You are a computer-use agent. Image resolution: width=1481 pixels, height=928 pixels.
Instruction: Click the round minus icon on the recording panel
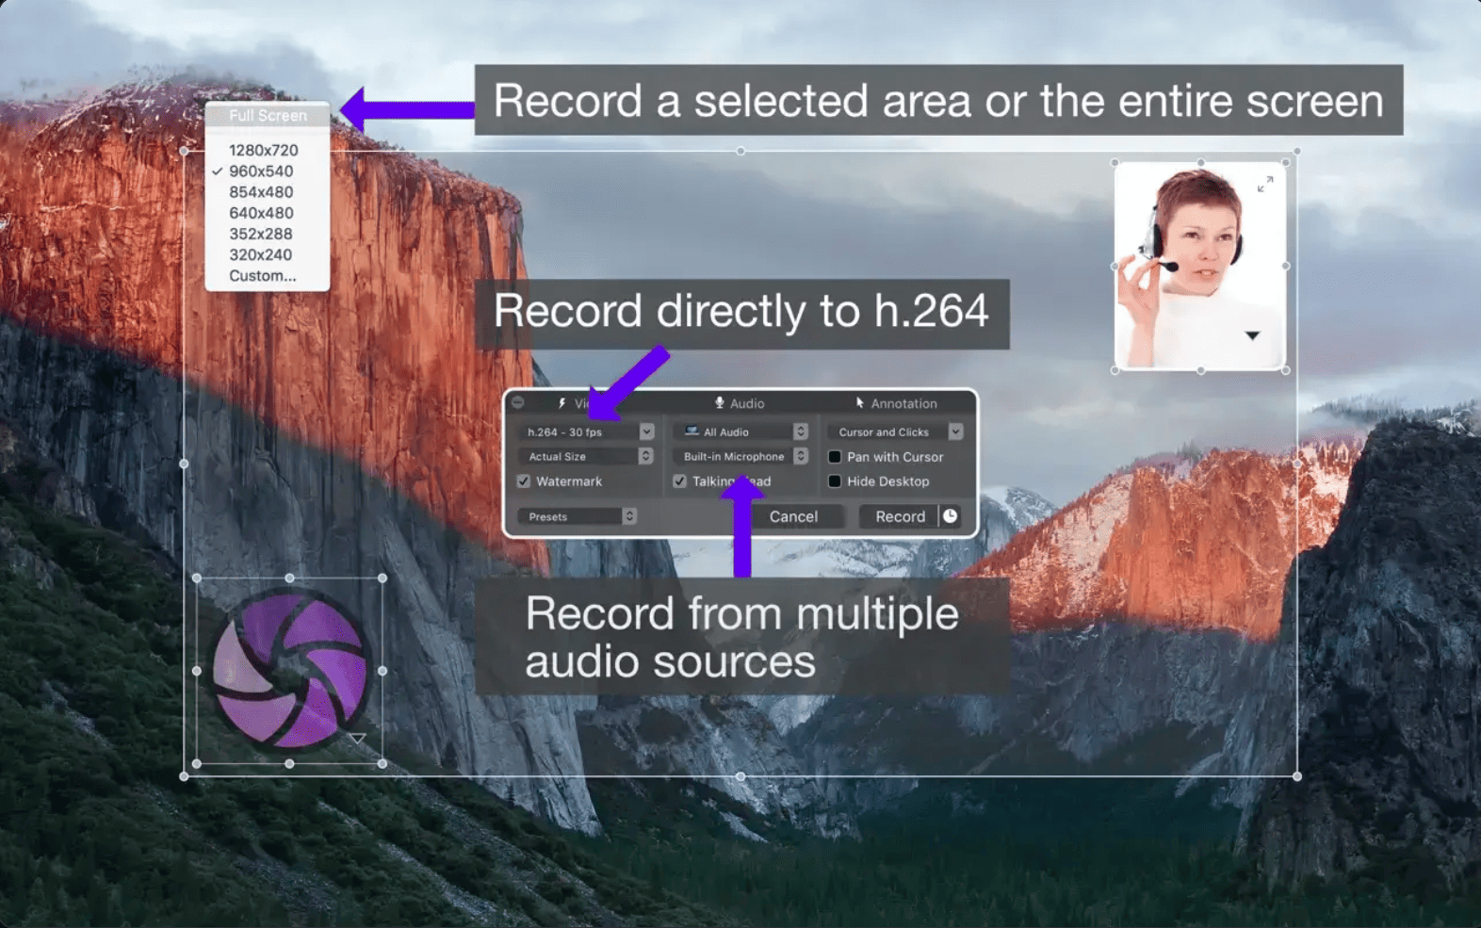(518, 402)
